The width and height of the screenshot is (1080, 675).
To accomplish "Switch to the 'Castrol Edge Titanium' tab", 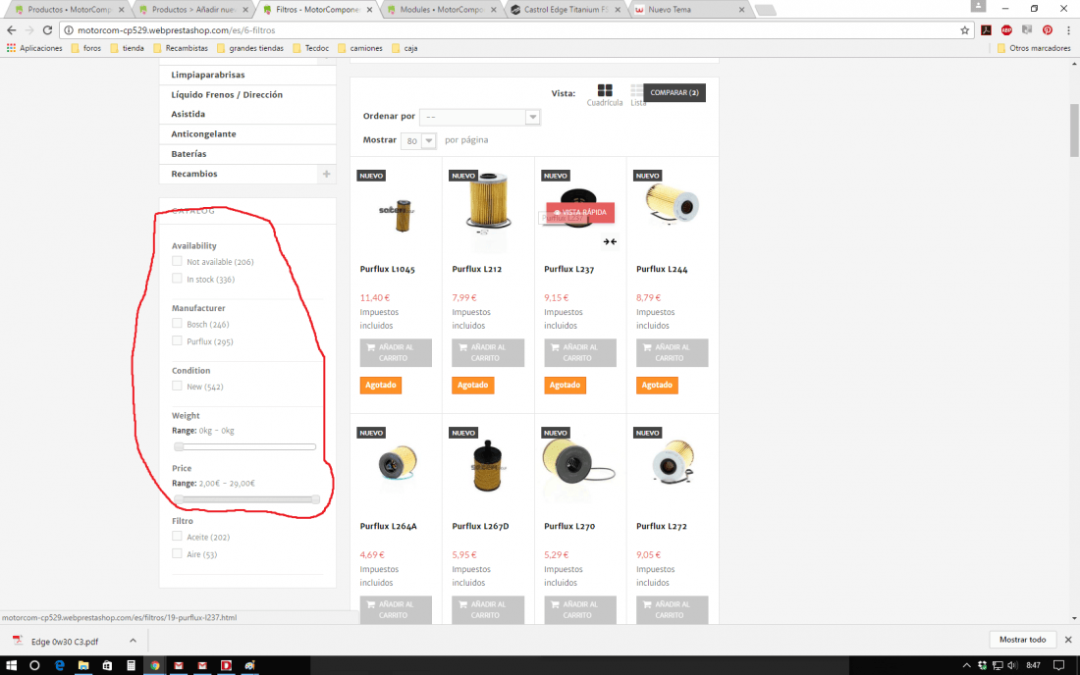I will 566,10.
